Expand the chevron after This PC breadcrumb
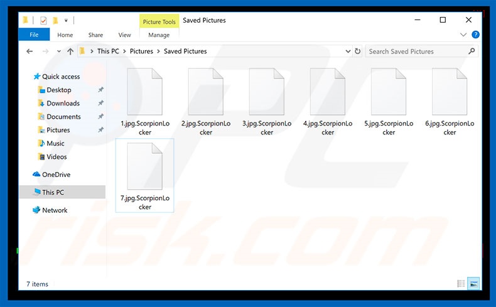 click(125, 51)
